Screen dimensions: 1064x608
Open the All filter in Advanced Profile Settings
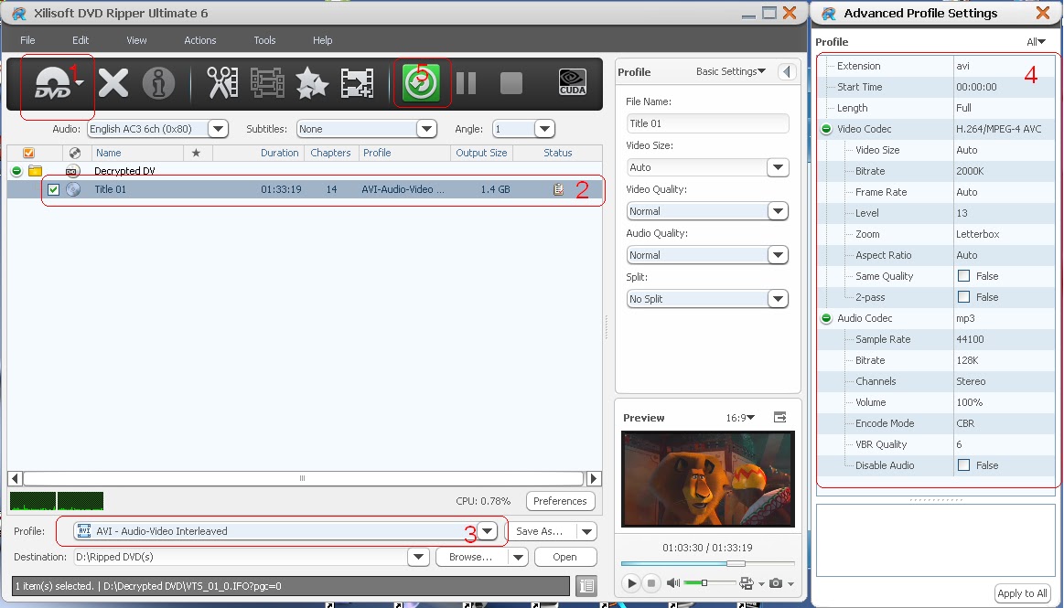[x=1037, y=42]
